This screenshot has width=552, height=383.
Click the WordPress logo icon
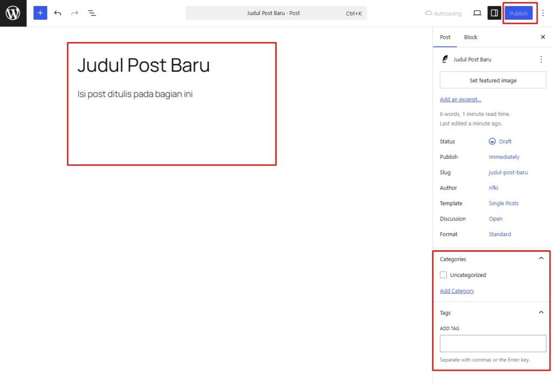point(13,13)
